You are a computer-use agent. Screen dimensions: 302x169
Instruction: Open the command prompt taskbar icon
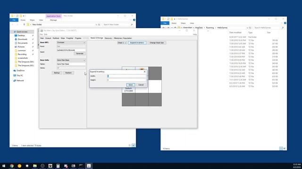tap(81, 166)
